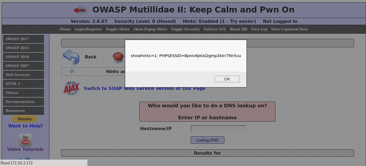Select Home from the navigation menu

click(65, 29)
